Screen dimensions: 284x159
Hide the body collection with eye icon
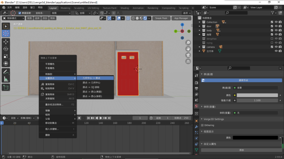[276, 30]
